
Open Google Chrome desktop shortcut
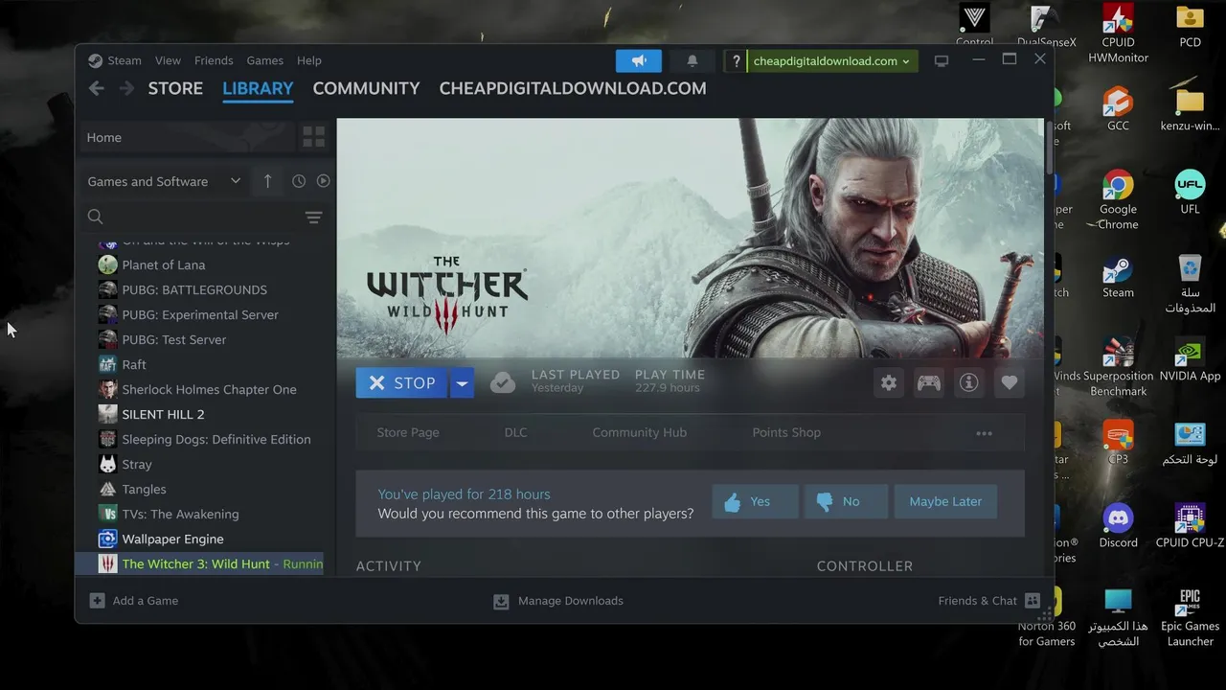click(x=1118, y=199)
